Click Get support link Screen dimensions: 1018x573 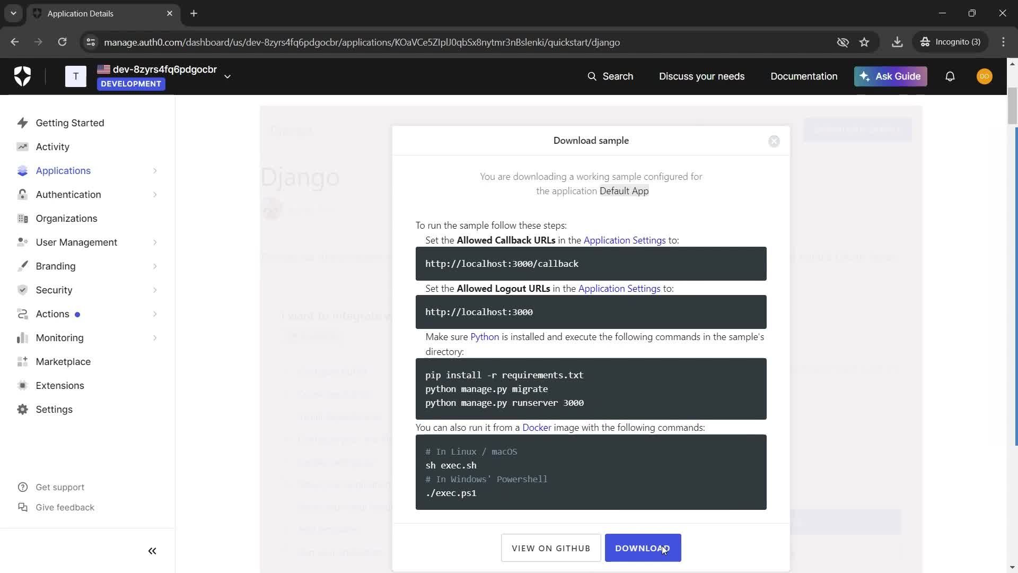point(60,488)
